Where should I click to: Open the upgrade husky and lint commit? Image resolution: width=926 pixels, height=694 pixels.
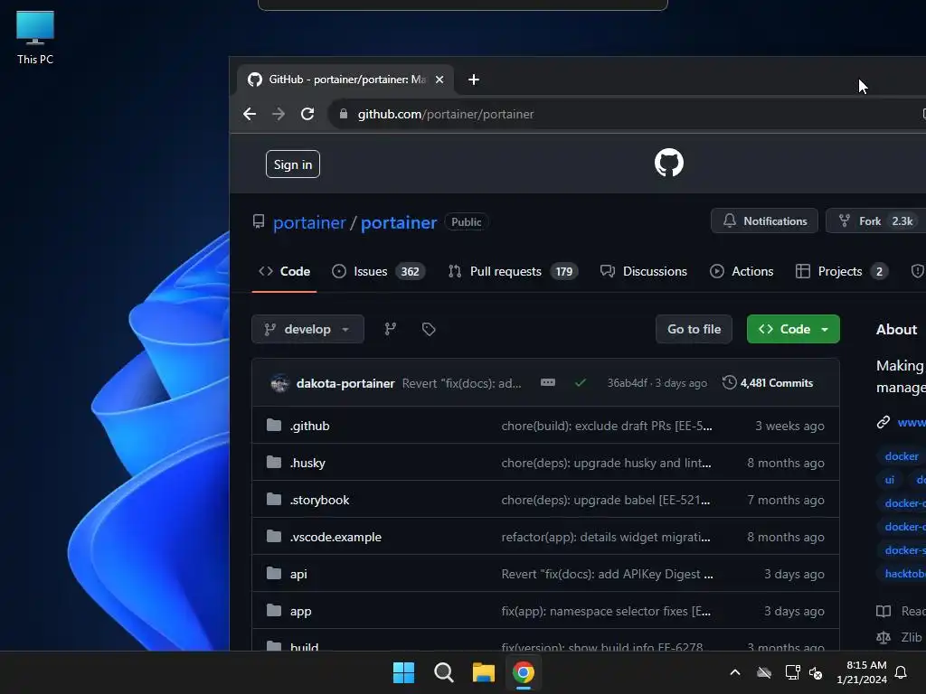[606, 464]
